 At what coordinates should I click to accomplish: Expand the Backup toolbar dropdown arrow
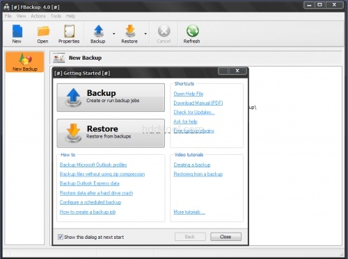coord(114,34)
